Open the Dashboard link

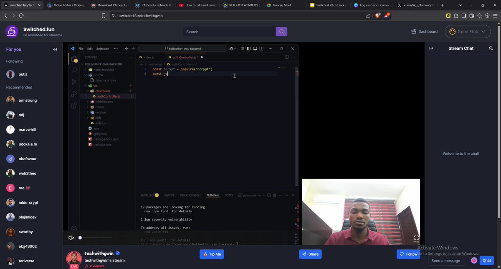(x=424, y=31)
